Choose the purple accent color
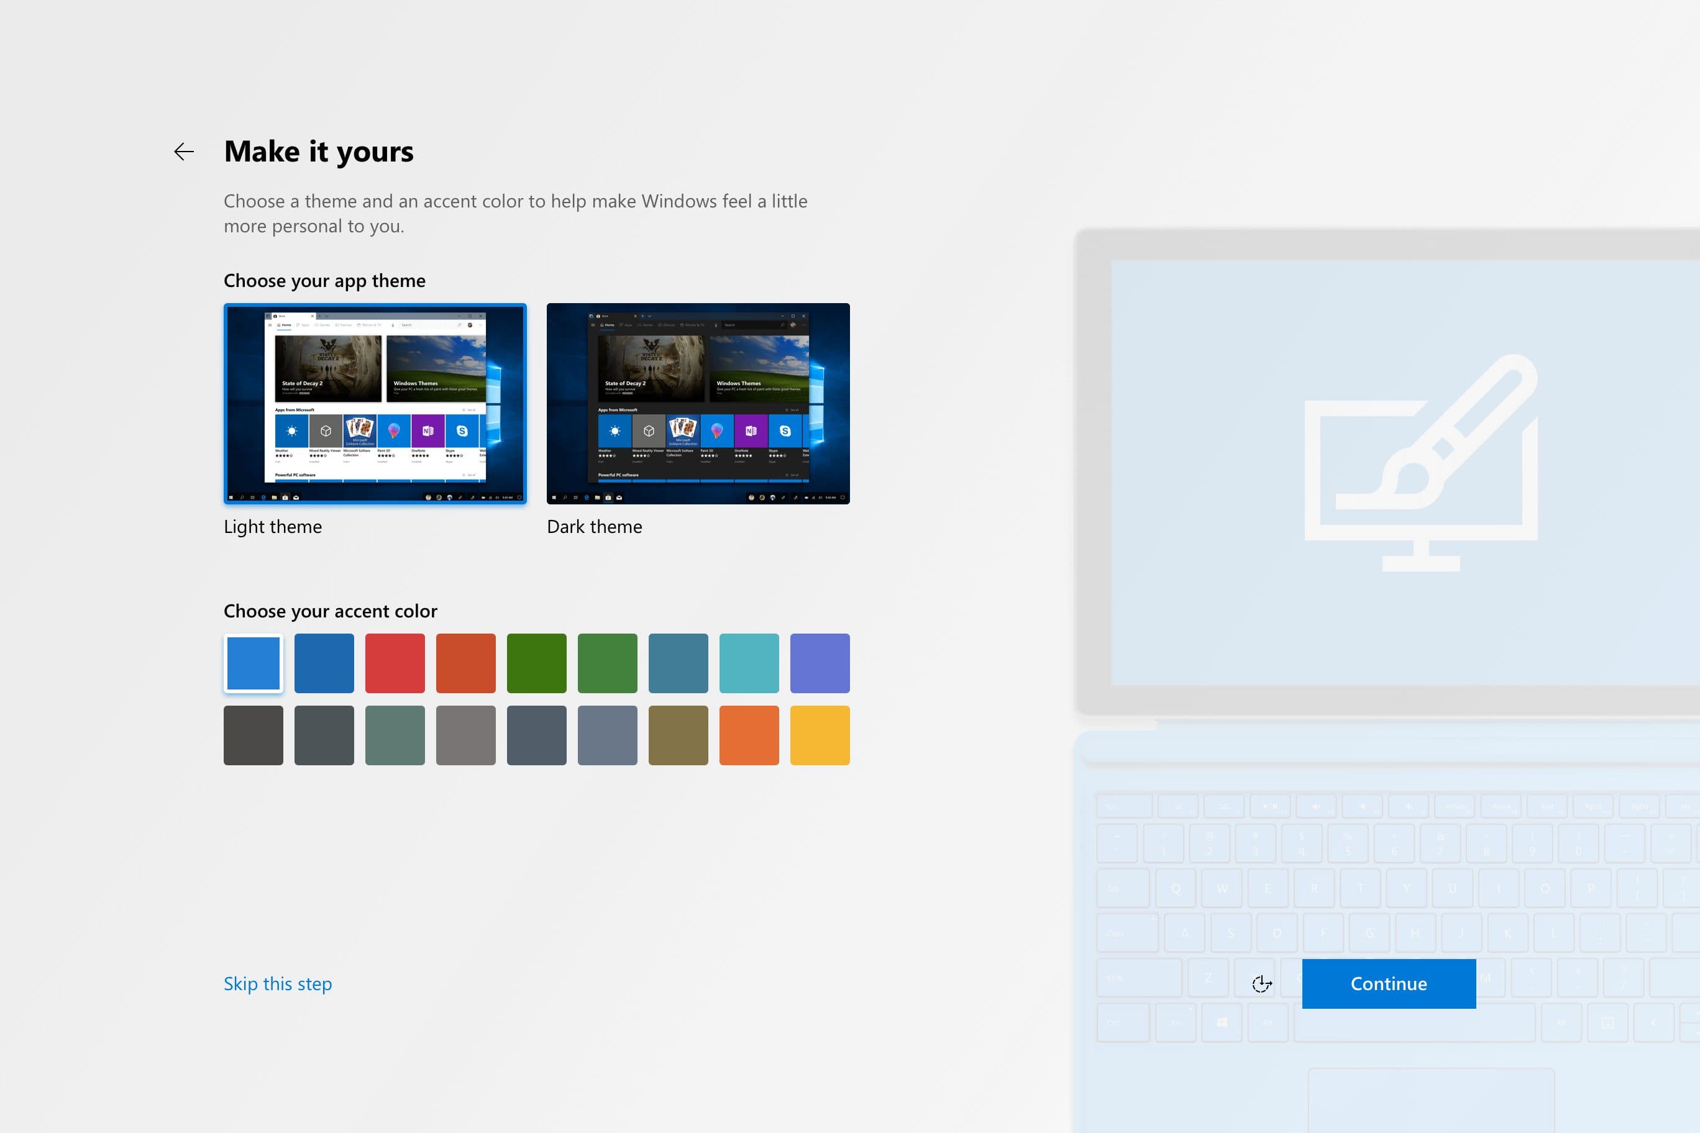This screenshot has width=1700, height=1133. pos(820,663)
